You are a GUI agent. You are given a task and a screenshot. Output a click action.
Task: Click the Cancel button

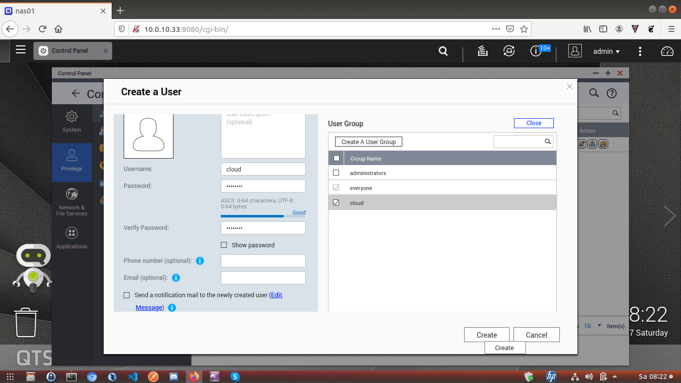tap(536, 335)
